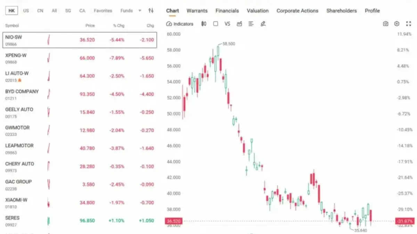
Task: Click the SERES mini trend chart thumbnail
Action: pos(49,220)
